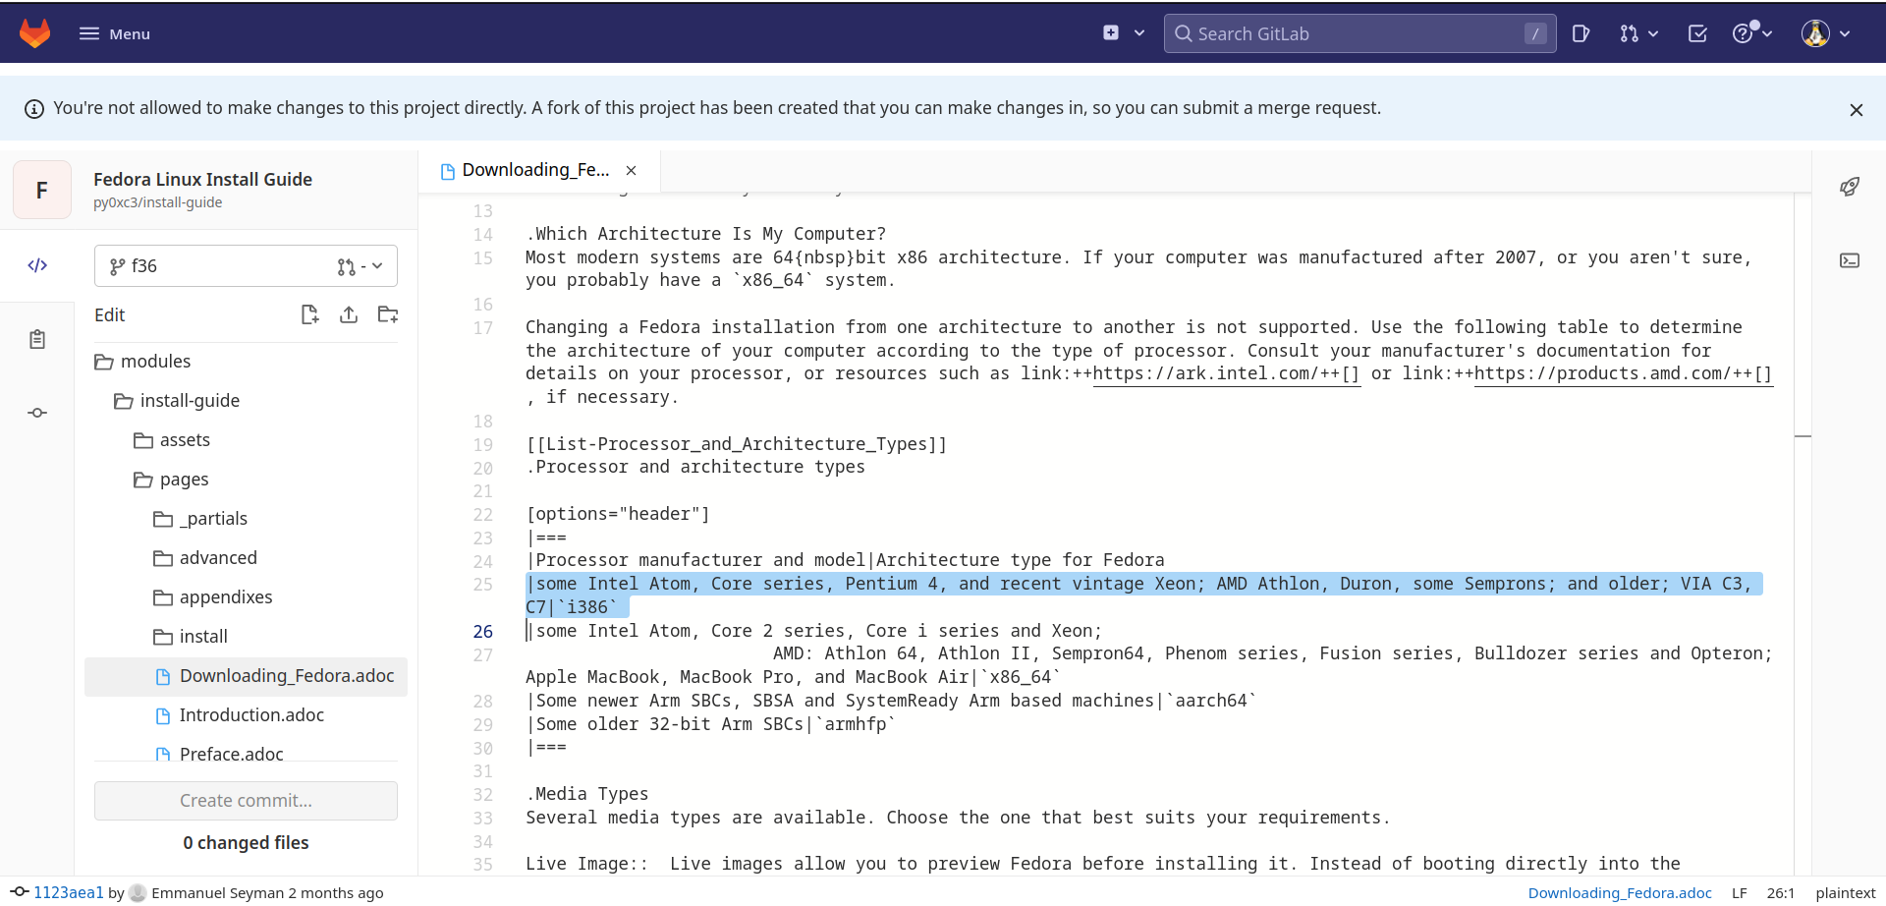Select the Edit code activity icon
The image size is (1886, 906).
coord(37,265)
